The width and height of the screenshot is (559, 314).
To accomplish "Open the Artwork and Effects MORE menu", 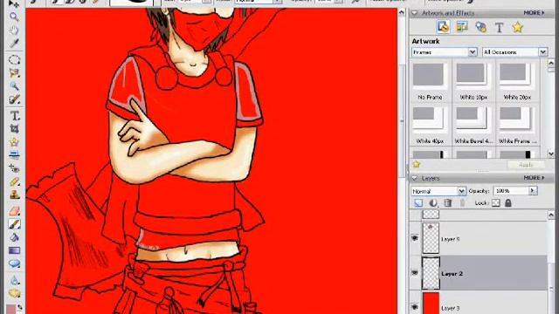I will click(534, 13).
